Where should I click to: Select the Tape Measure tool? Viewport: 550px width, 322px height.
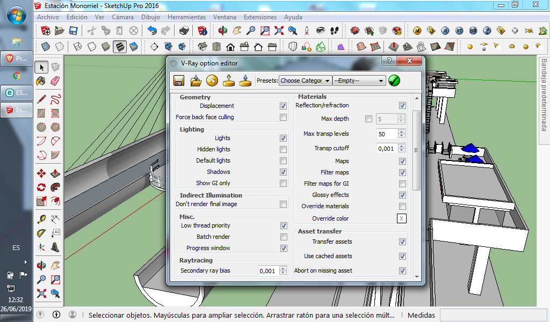41,219
